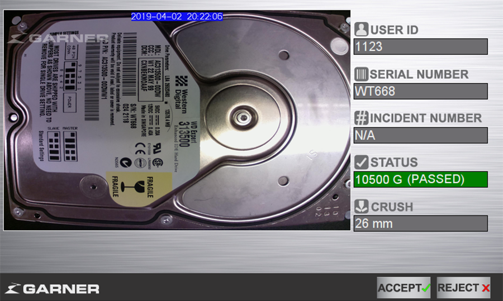Click the 2019-04-02 timestamp overlay
The image size is (503, 301).
(177, 17)
